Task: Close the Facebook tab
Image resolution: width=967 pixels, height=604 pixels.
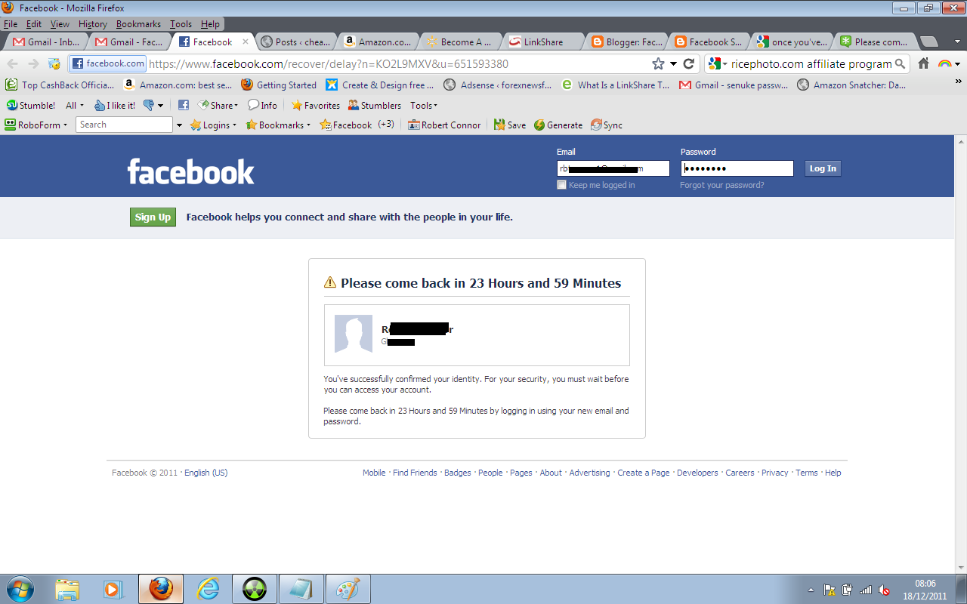Action: [x=245, y=42]
